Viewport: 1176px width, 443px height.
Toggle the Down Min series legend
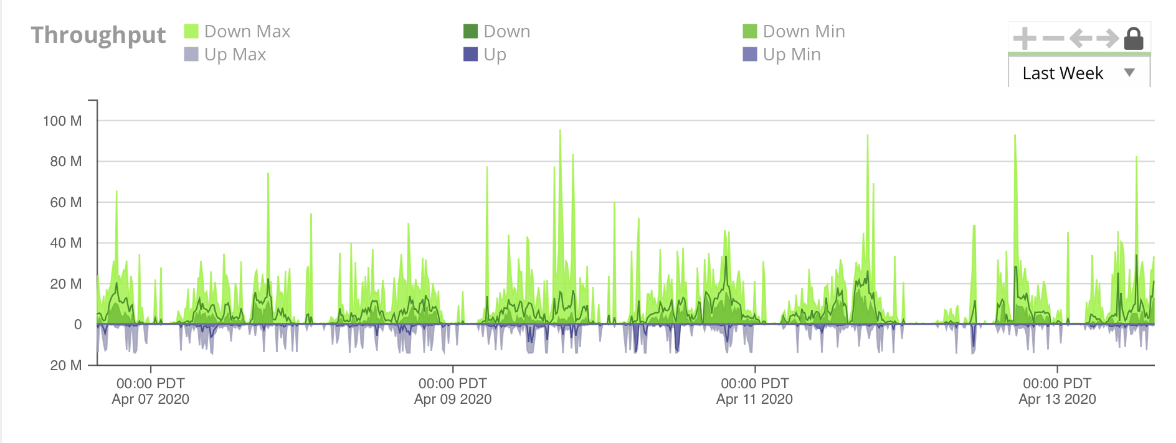[x=794, y=31]
